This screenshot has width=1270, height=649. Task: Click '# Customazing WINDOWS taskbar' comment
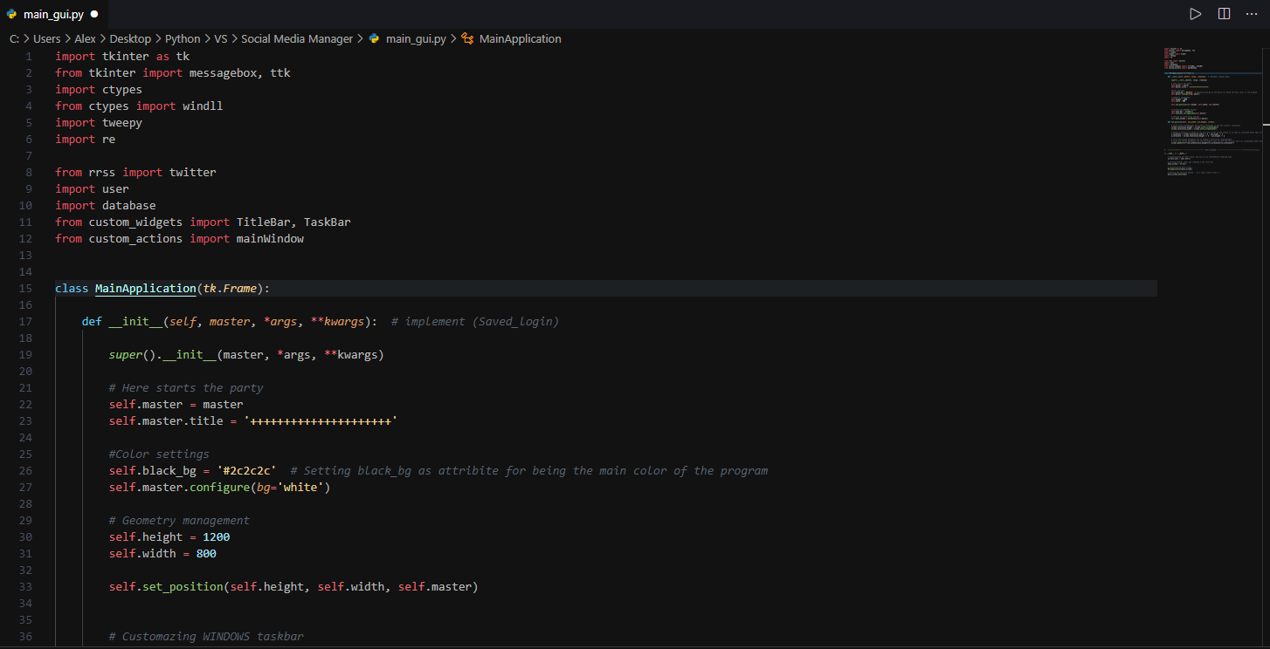(206, 637)
